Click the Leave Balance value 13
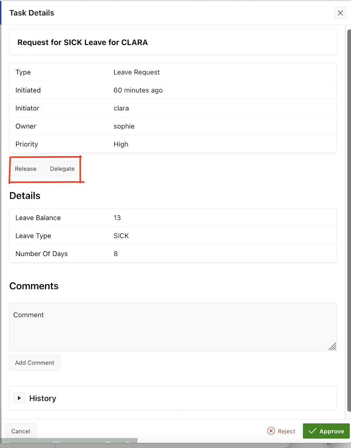The width and height of the screenshot is (351, 448). point(117,218)
